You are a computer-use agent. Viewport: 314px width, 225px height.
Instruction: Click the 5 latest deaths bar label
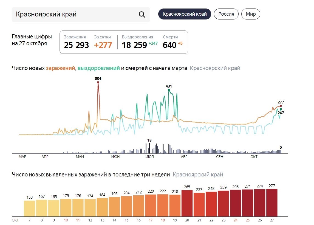pos(281,147)
